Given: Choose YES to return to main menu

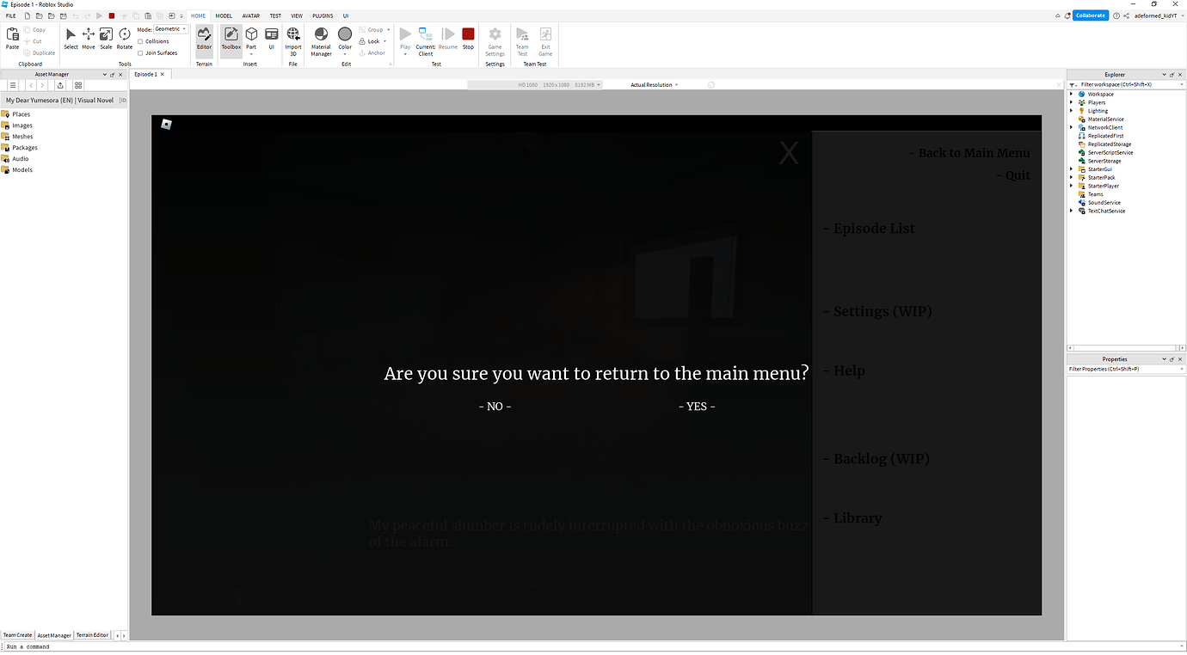Looking at the screenshot, I should pos(697,406).
